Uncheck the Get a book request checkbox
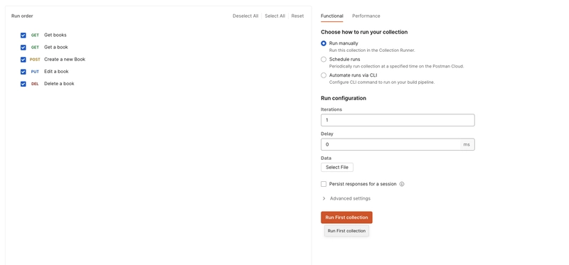The height and width of the screenshot is (265, 569). click(x=23, y=48)
